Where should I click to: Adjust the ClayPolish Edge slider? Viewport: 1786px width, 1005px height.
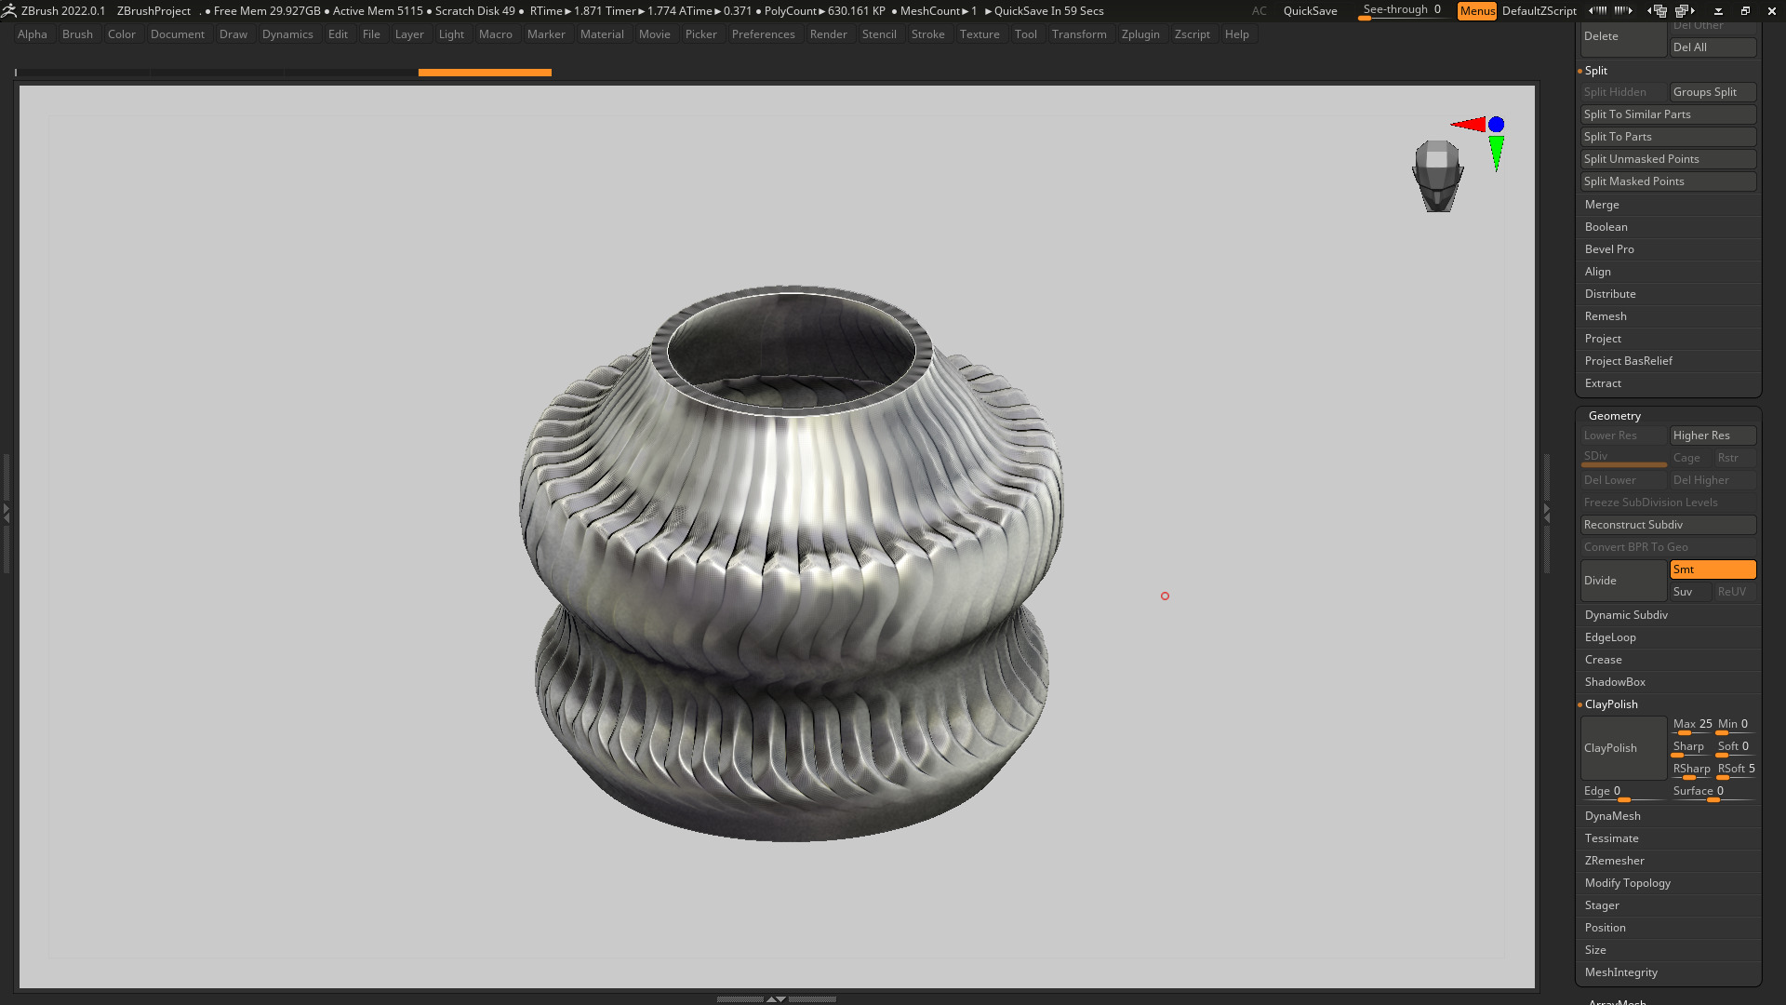pos(1623,792)
